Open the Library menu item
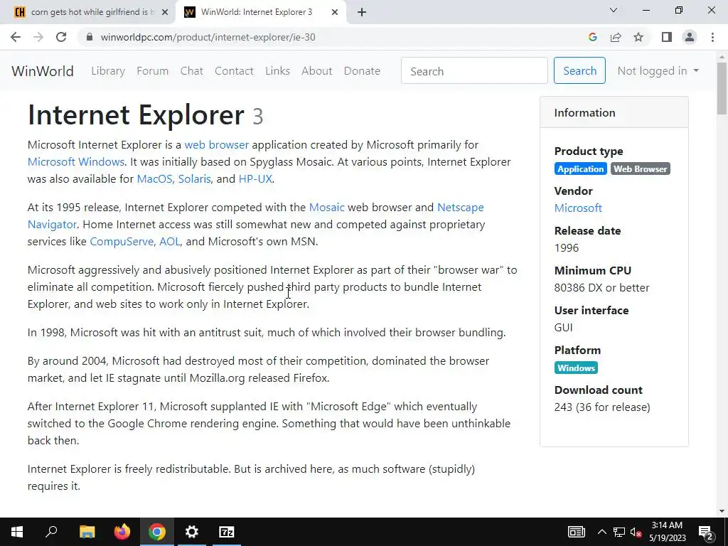The height and width of the screenshot is (546, 728). click(108, 71)
